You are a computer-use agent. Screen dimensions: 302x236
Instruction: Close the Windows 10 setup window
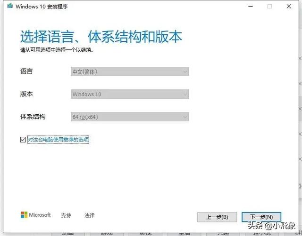[x=289, y=6]
